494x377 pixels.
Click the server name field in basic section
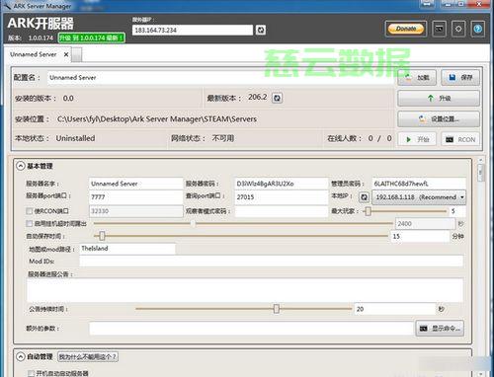coord(135,184)
